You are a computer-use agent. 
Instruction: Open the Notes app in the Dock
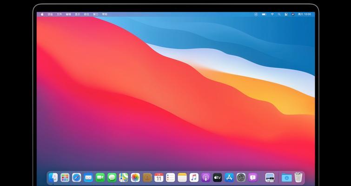pyautogui.click(x=182, y=178)
